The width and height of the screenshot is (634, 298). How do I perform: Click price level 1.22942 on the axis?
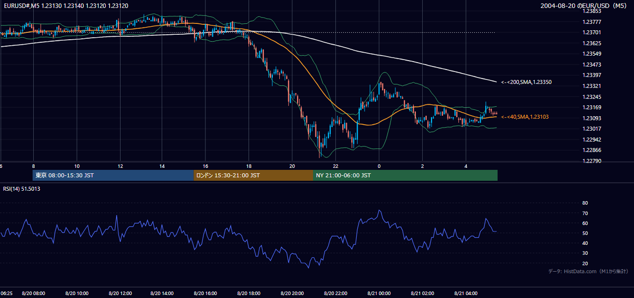pos(592,140)
